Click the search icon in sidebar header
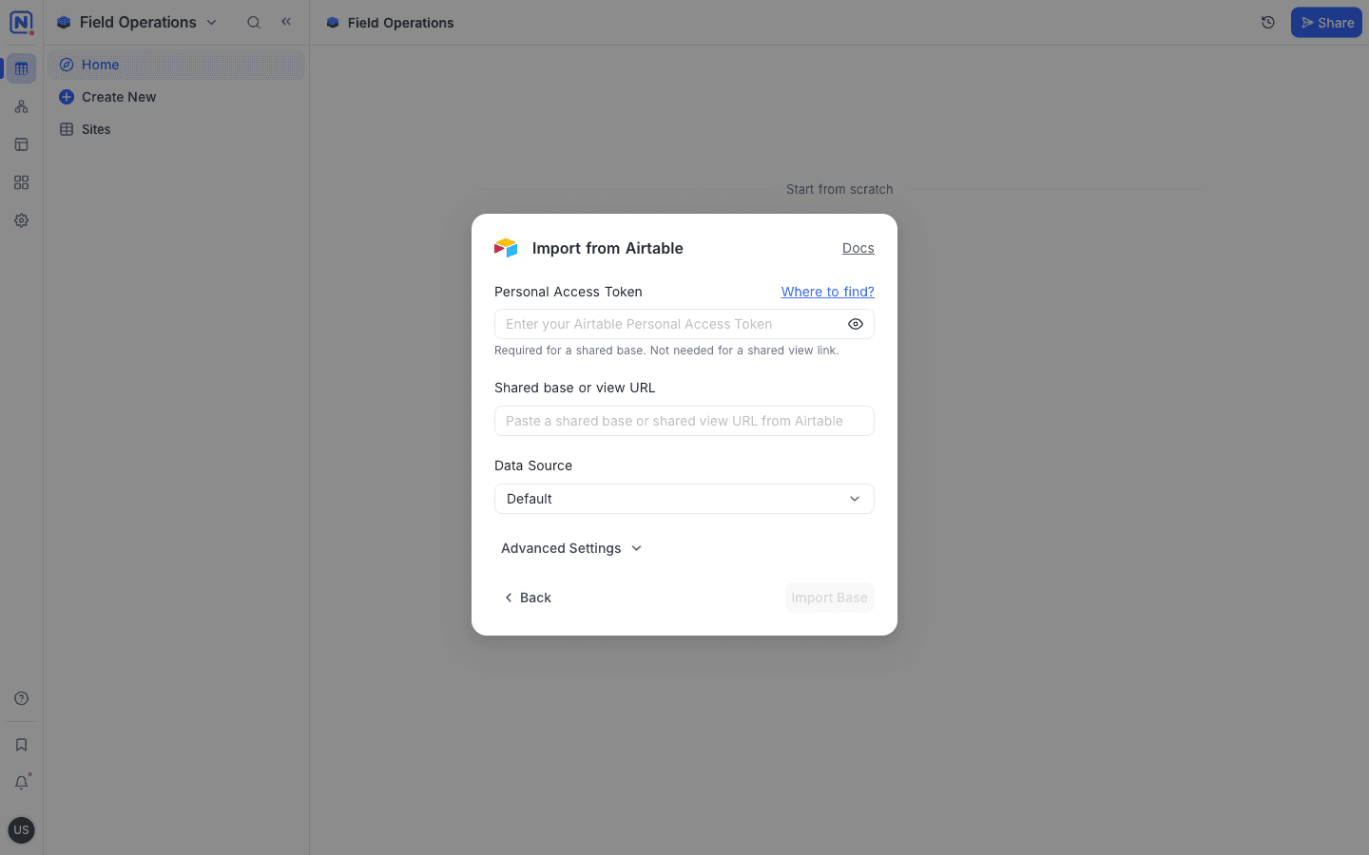The width and height of the screenshot is (1369, 855). (254, 22)
